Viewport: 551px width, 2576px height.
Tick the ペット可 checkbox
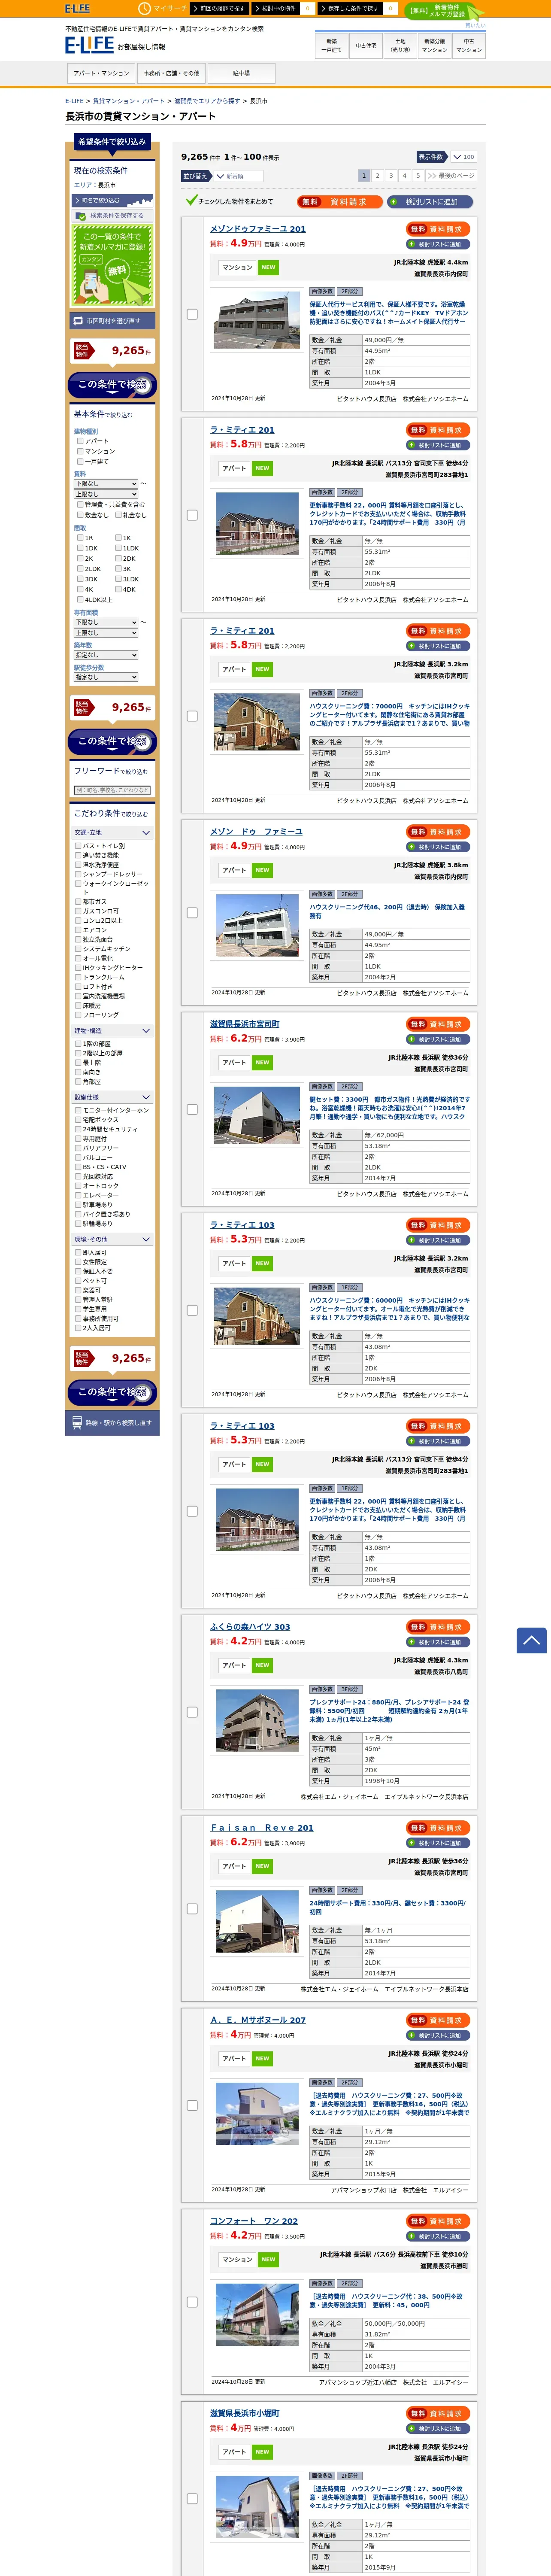tap(78, 1281)
